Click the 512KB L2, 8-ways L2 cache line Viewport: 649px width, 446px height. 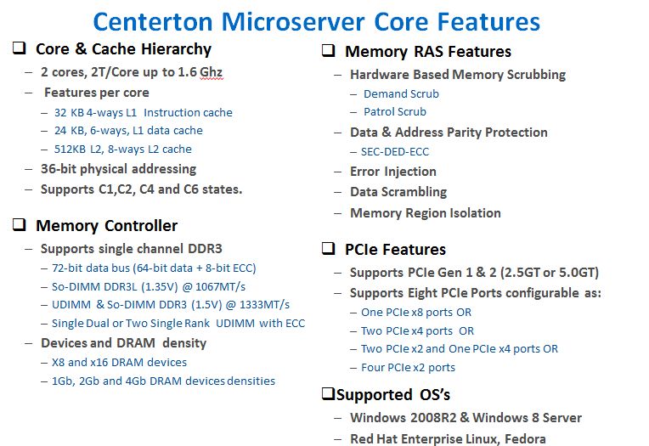(123, 149)
